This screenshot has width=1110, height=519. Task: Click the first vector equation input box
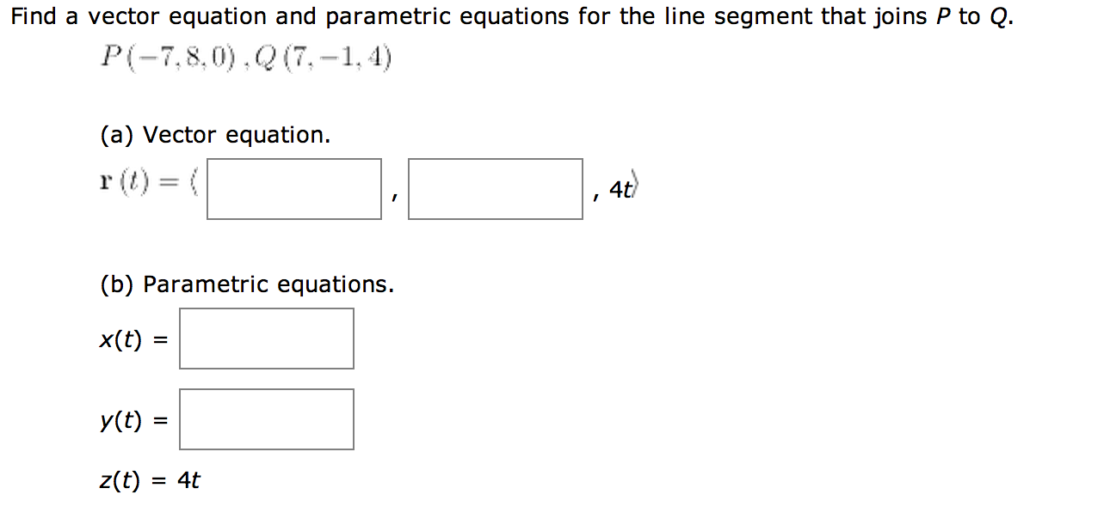coord(293,188)
